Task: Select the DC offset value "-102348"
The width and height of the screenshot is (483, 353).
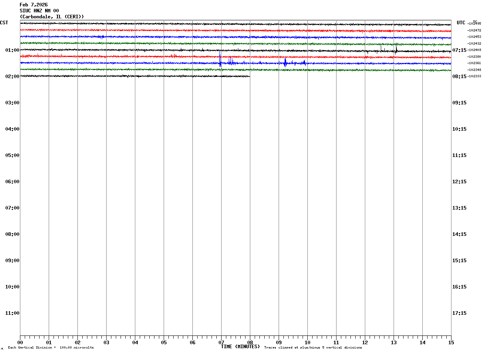Action: 474,70
